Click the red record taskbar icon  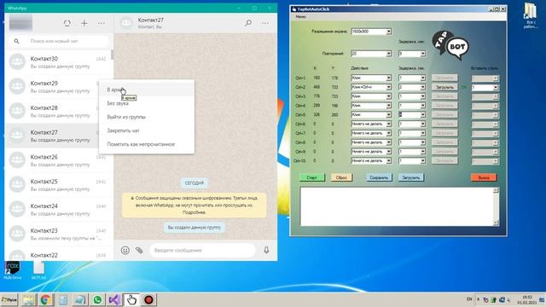[x=148, y=299]
